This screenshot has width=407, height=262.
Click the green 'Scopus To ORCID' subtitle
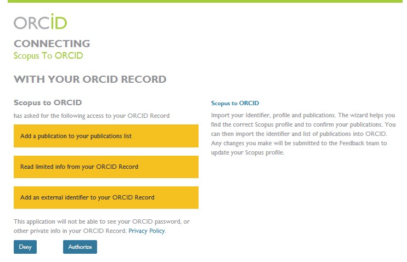pos(48,55)
